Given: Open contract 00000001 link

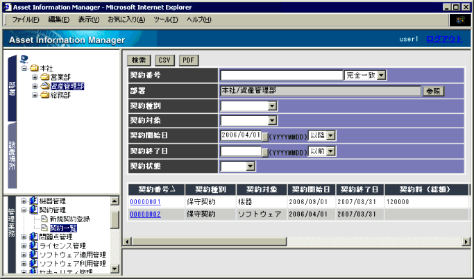Looking at the screenshot, I should (x=146, y=202).
